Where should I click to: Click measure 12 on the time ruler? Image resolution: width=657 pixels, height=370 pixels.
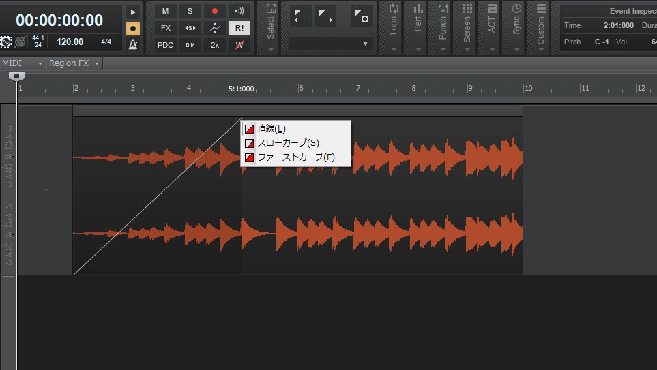point(641,88)
